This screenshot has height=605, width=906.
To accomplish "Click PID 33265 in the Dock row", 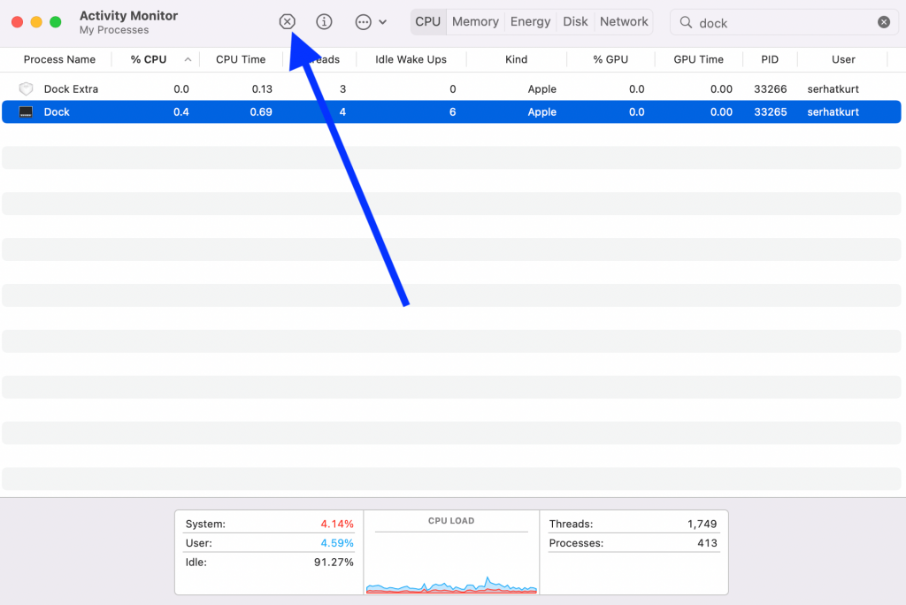I will click(x=771, y=112).
